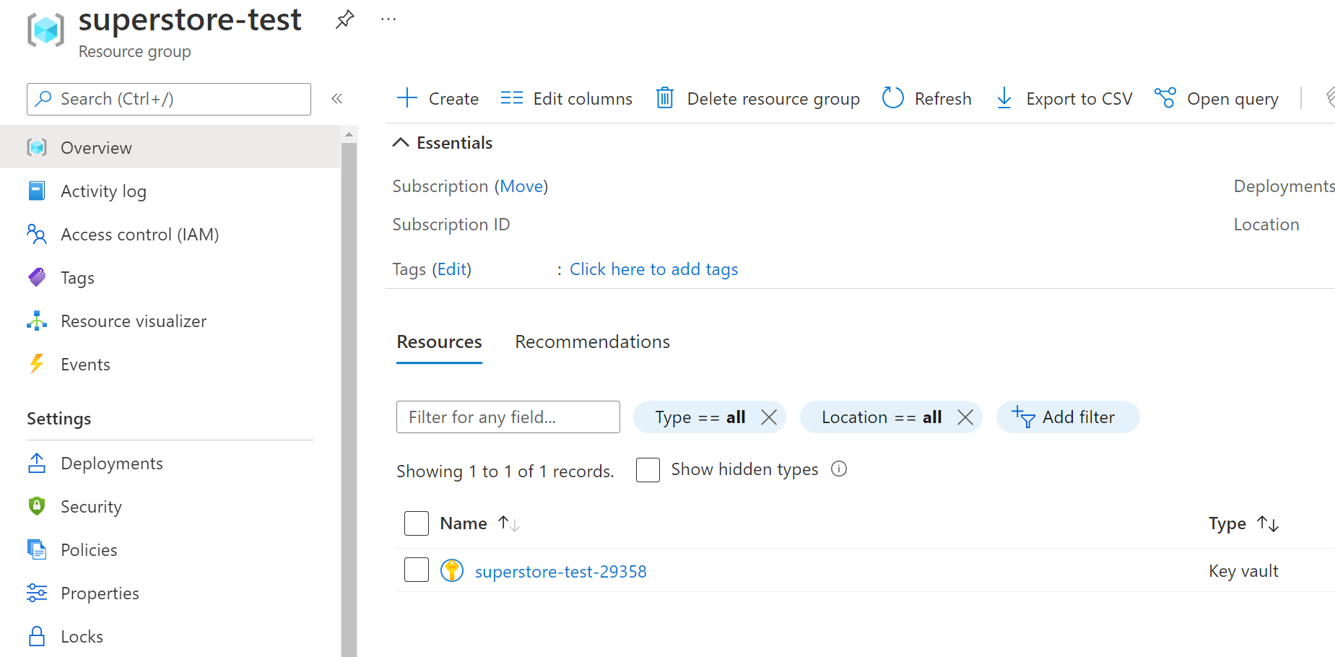Open Deployments under Settings
The image size is (1335, 657).
pos(112,464)
